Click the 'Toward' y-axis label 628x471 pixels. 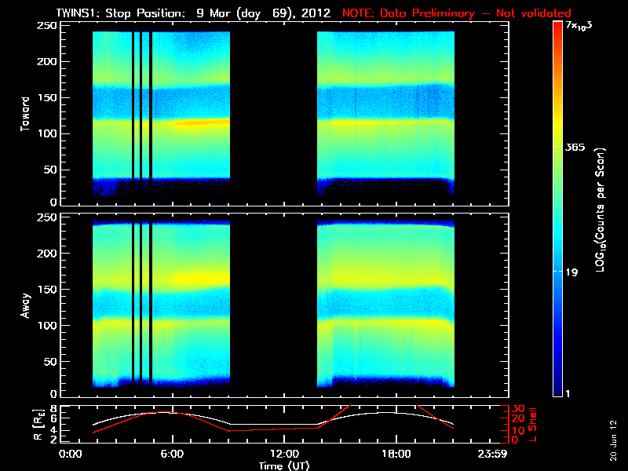coord(26,115)
